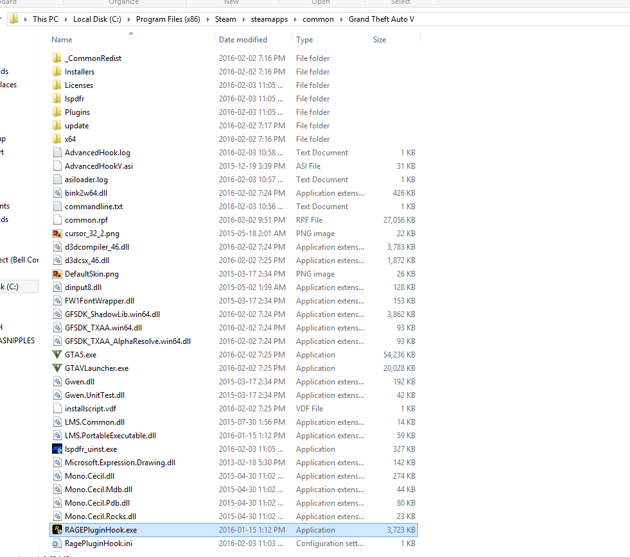
Task: Expand the chevron after common breadcrumb
Action: click(x=341, y=19)
